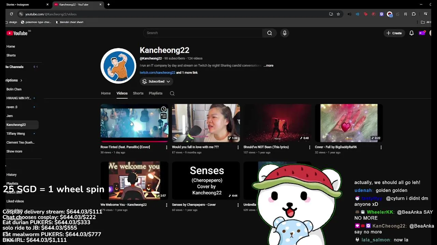Open the media control playlist icon
Image resolution: width=437 pixels, height=245 pixels.
425,14
